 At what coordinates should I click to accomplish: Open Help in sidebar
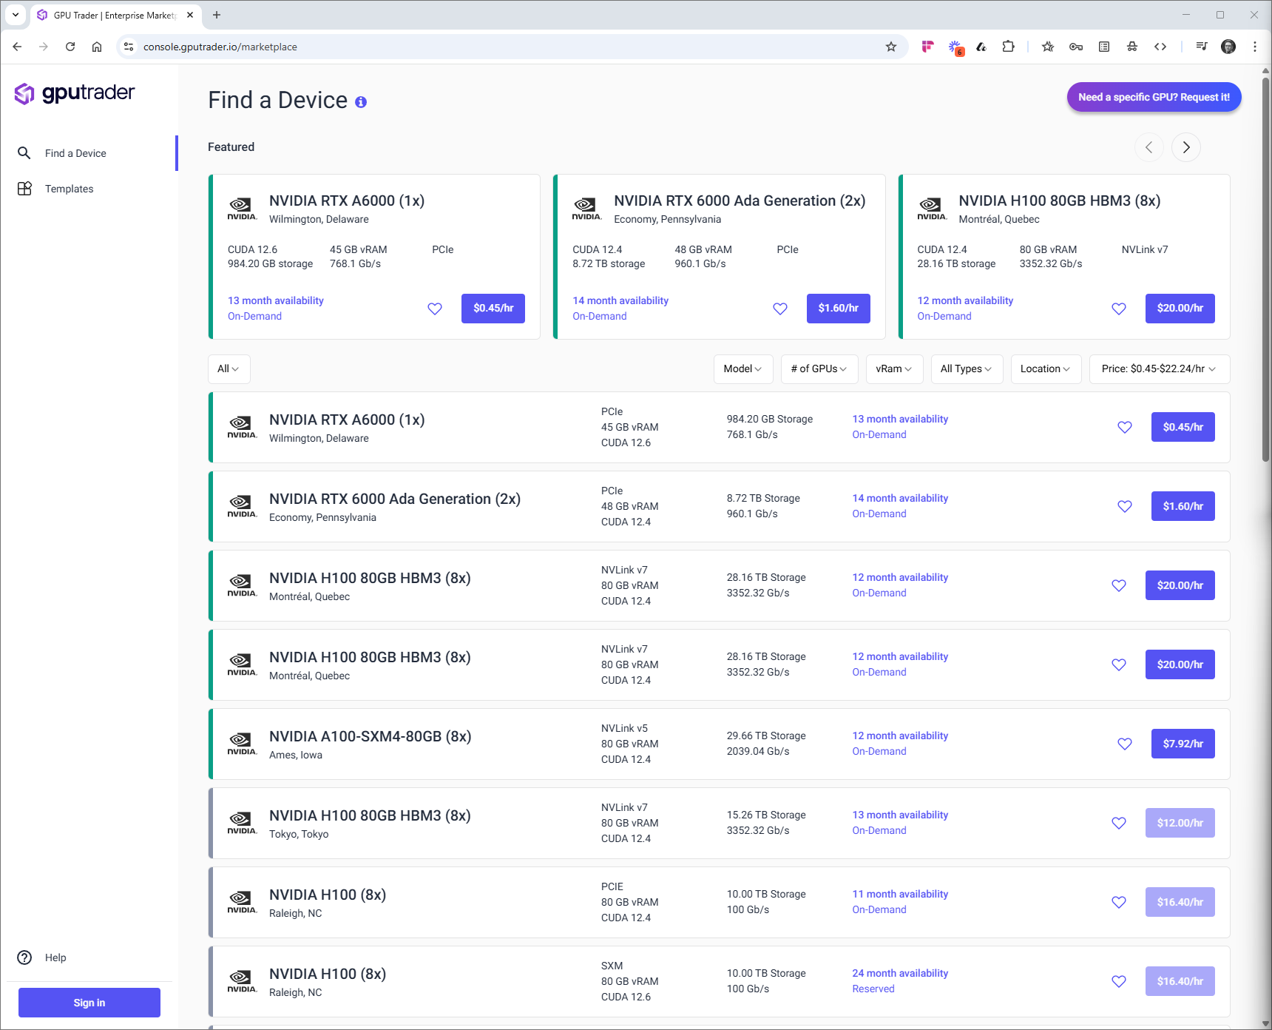pos(89,957)
